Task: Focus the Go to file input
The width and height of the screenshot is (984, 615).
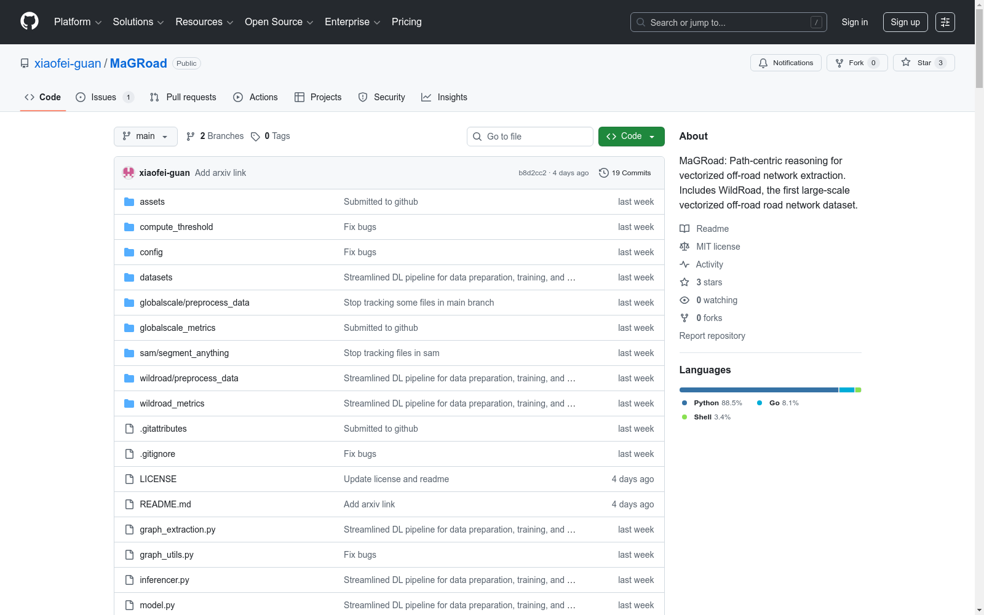Action: coord(530,137)
